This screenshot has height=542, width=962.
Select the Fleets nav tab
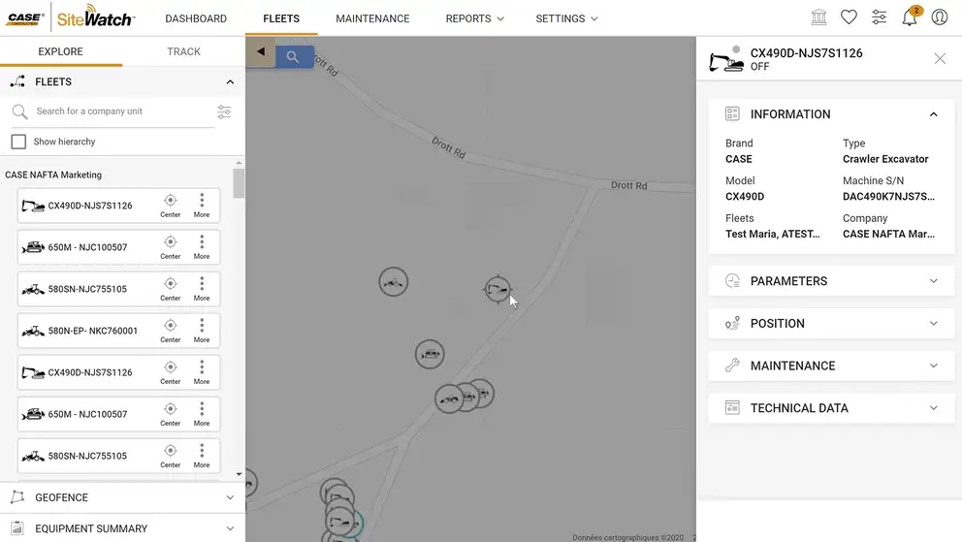point(281,18)
